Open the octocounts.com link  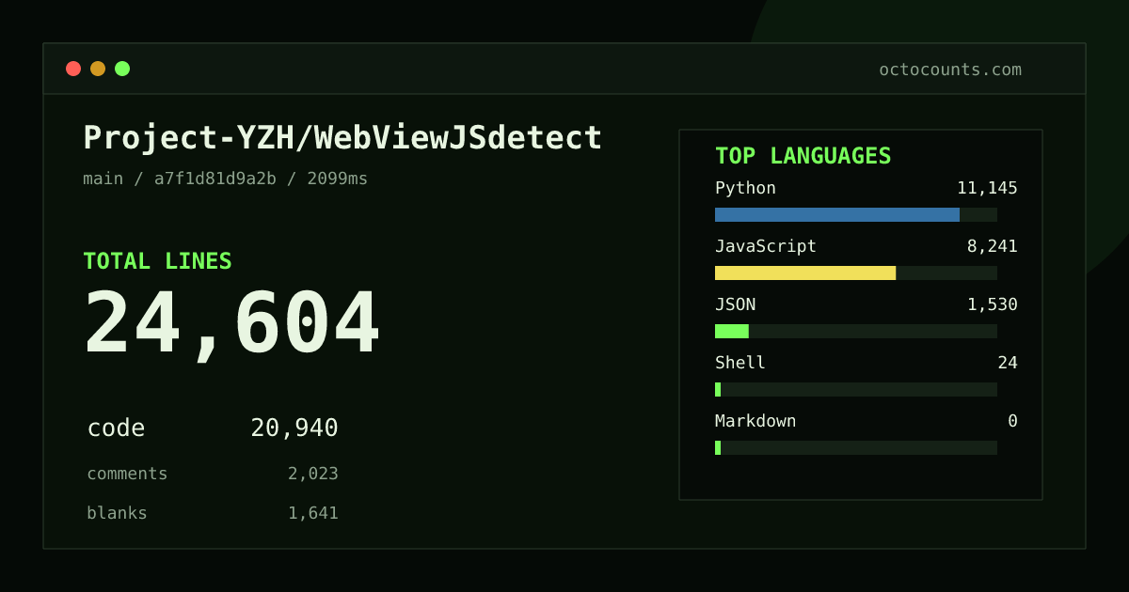coord(950,70)
